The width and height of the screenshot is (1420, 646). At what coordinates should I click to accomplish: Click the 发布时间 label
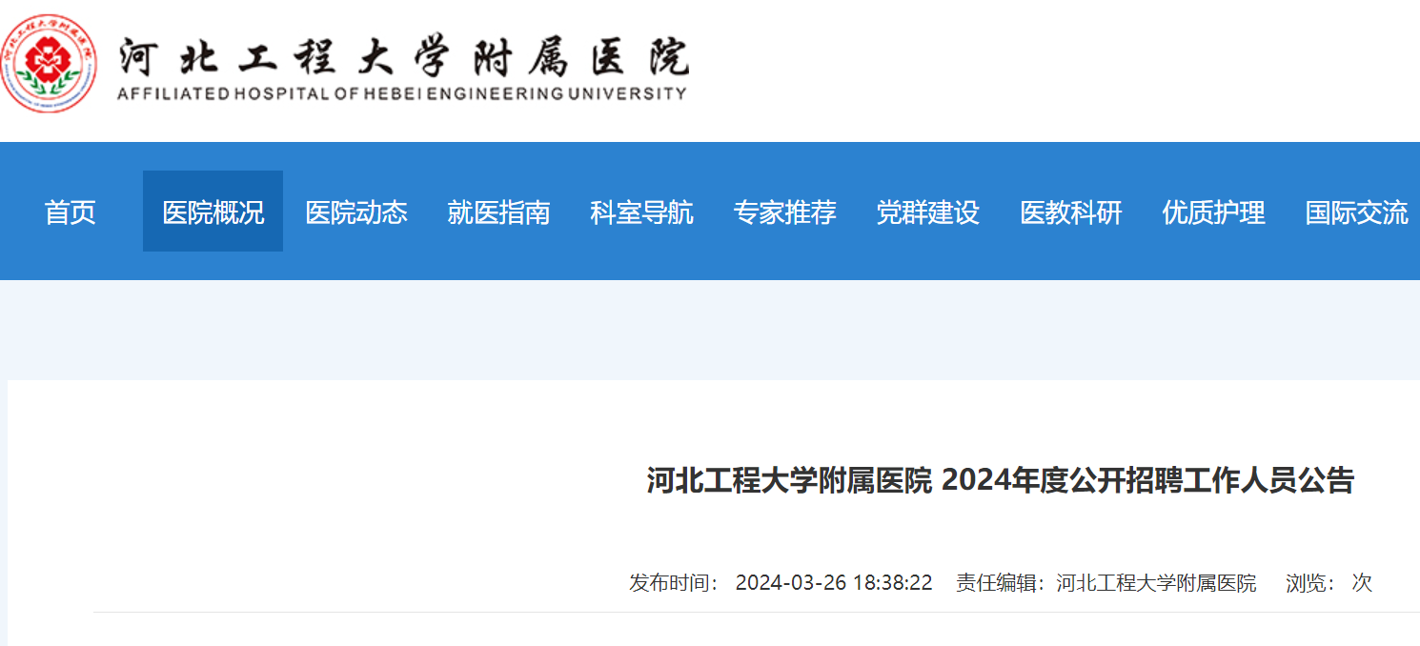[674, 583]
